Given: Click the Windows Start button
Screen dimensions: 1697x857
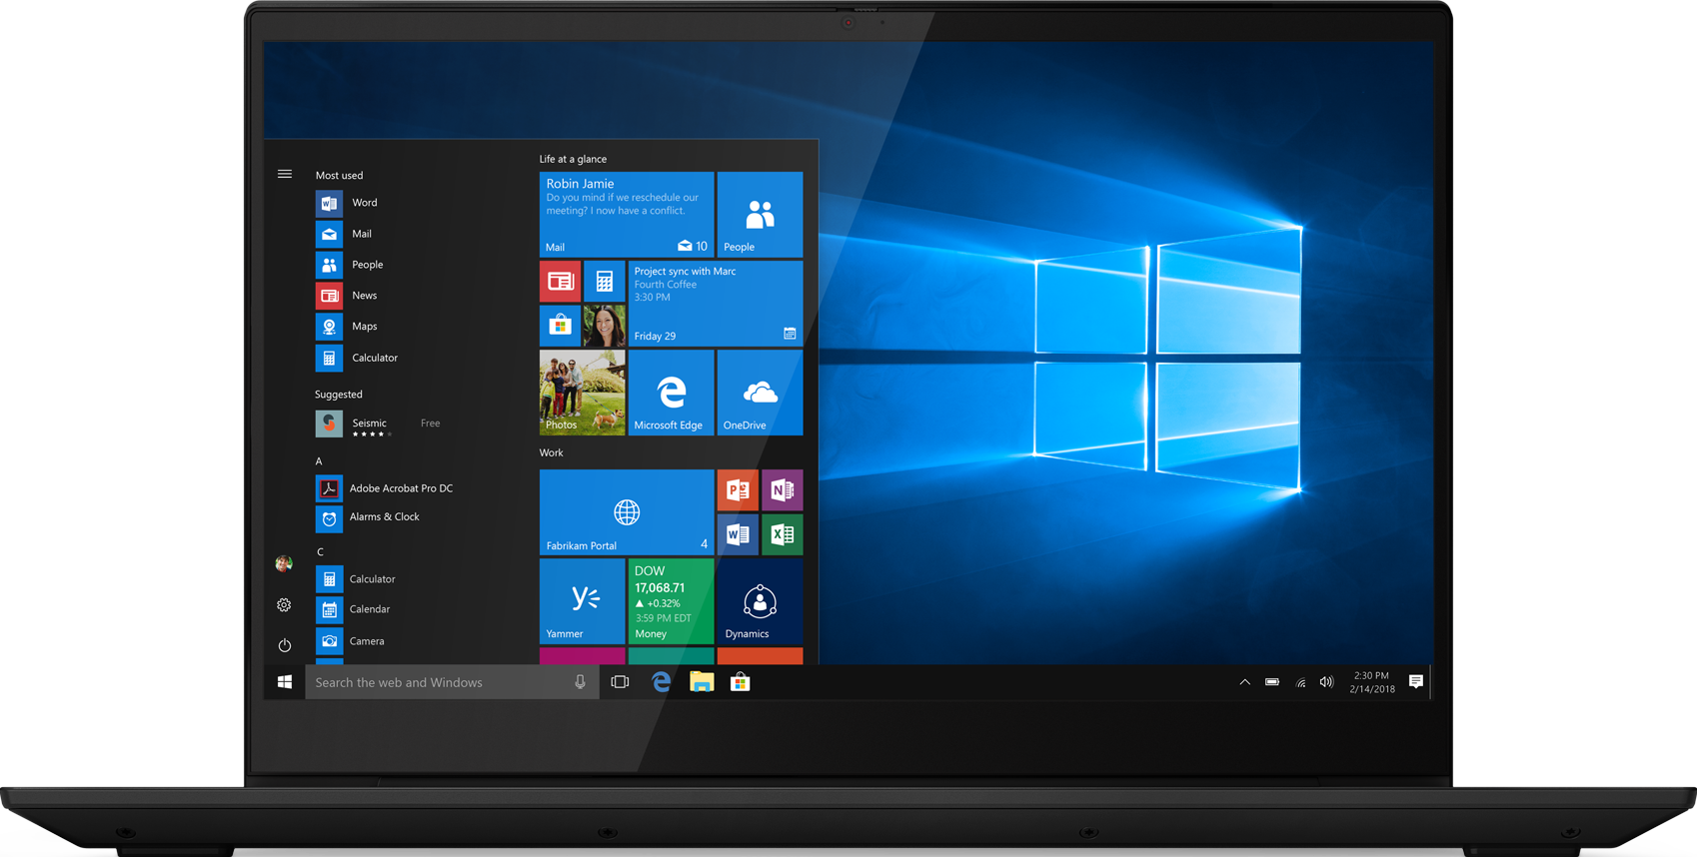Looking at the screenshot, I should point(285,682).
